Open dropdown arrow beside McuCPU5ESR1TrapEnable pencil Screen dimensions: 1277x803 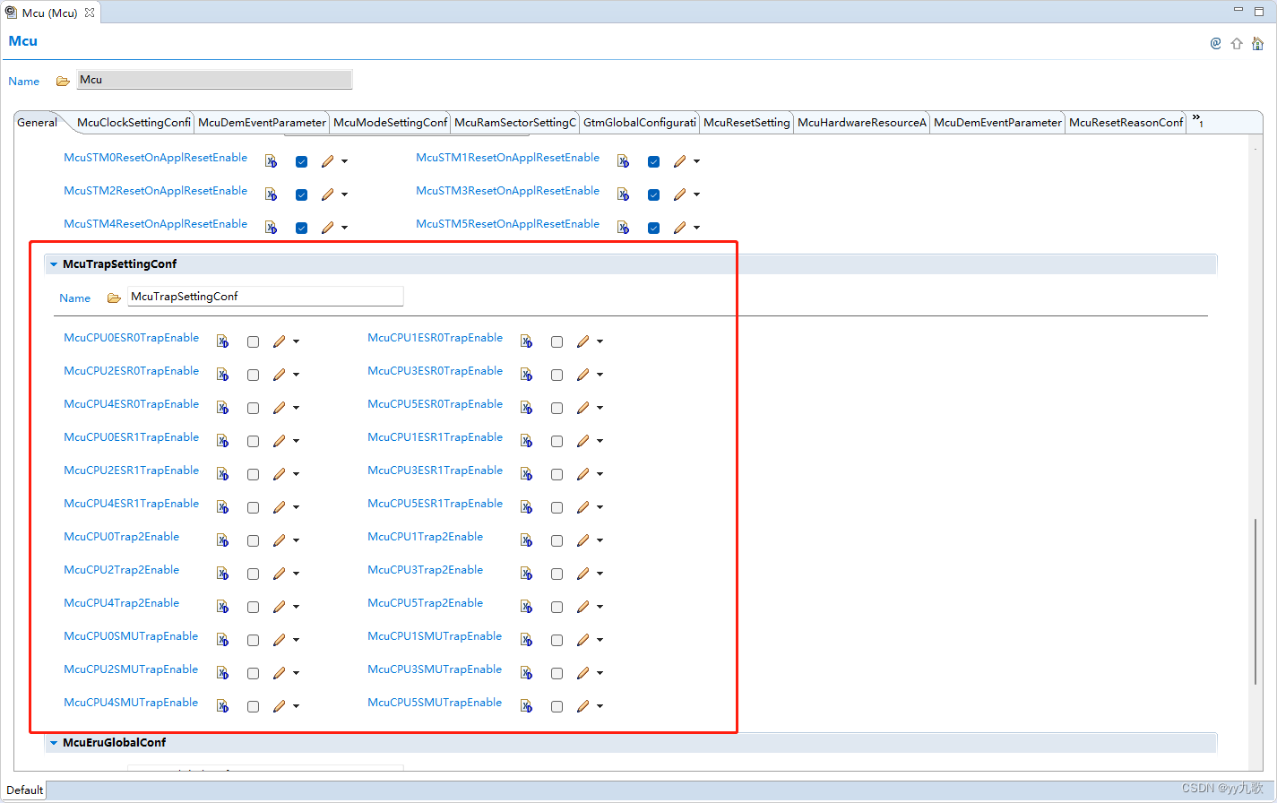tap(600, 508)
